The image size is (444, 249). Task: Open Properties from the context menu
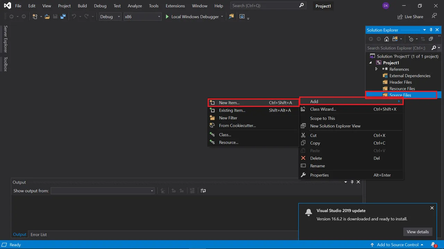click(x=351, y=175)
